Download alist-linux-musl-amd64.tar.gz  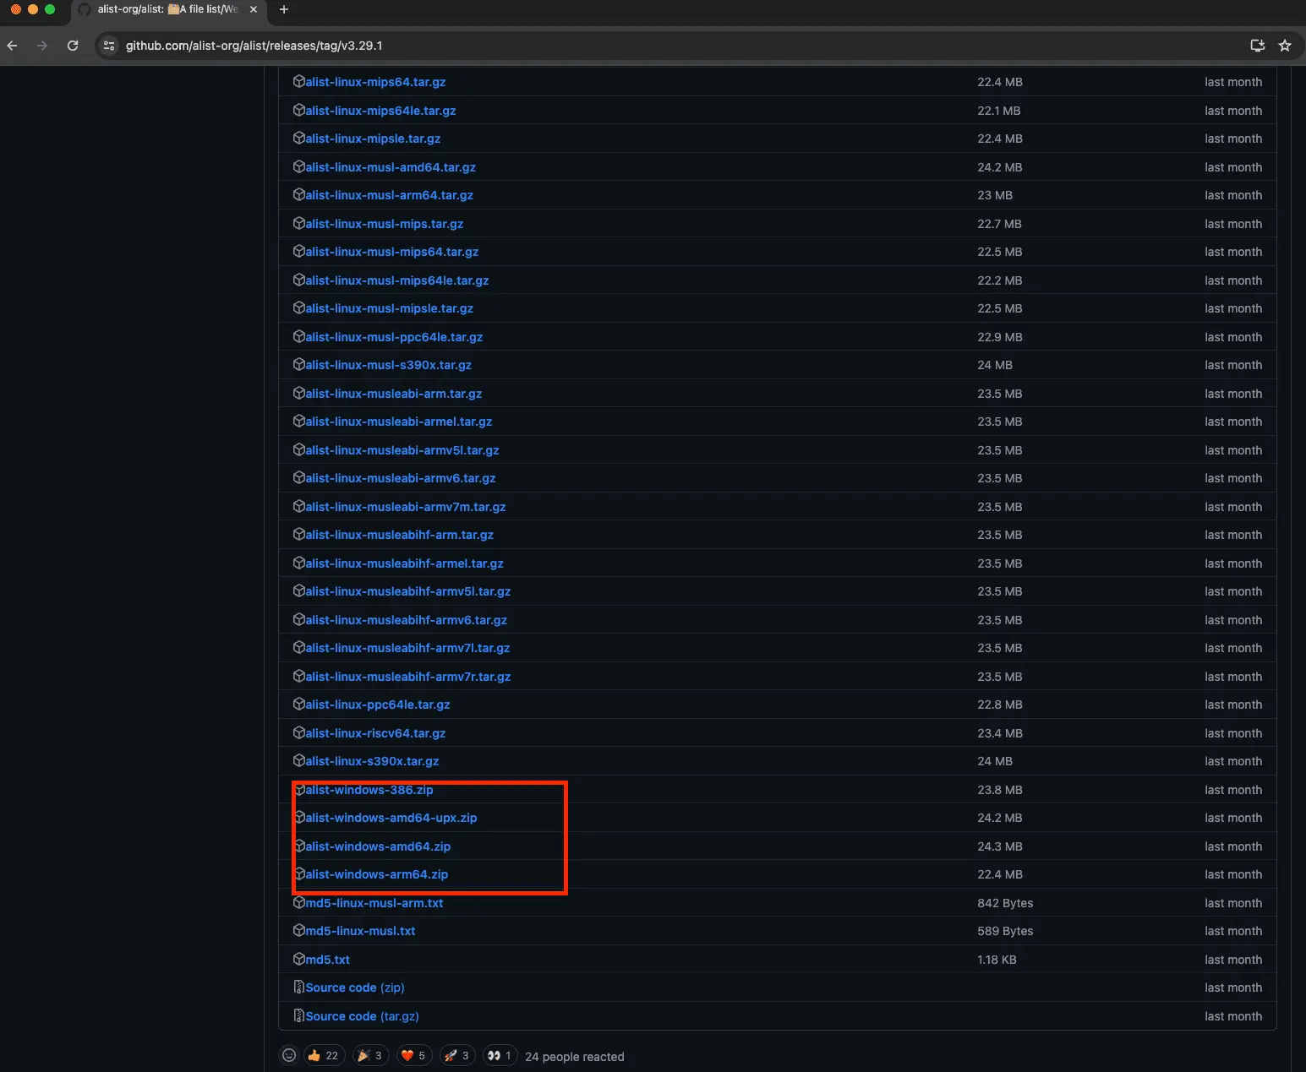[391, 167]
